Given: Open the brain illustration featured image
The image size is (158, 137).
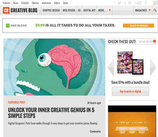Looking at the screenshot, I should coord(54,67).
